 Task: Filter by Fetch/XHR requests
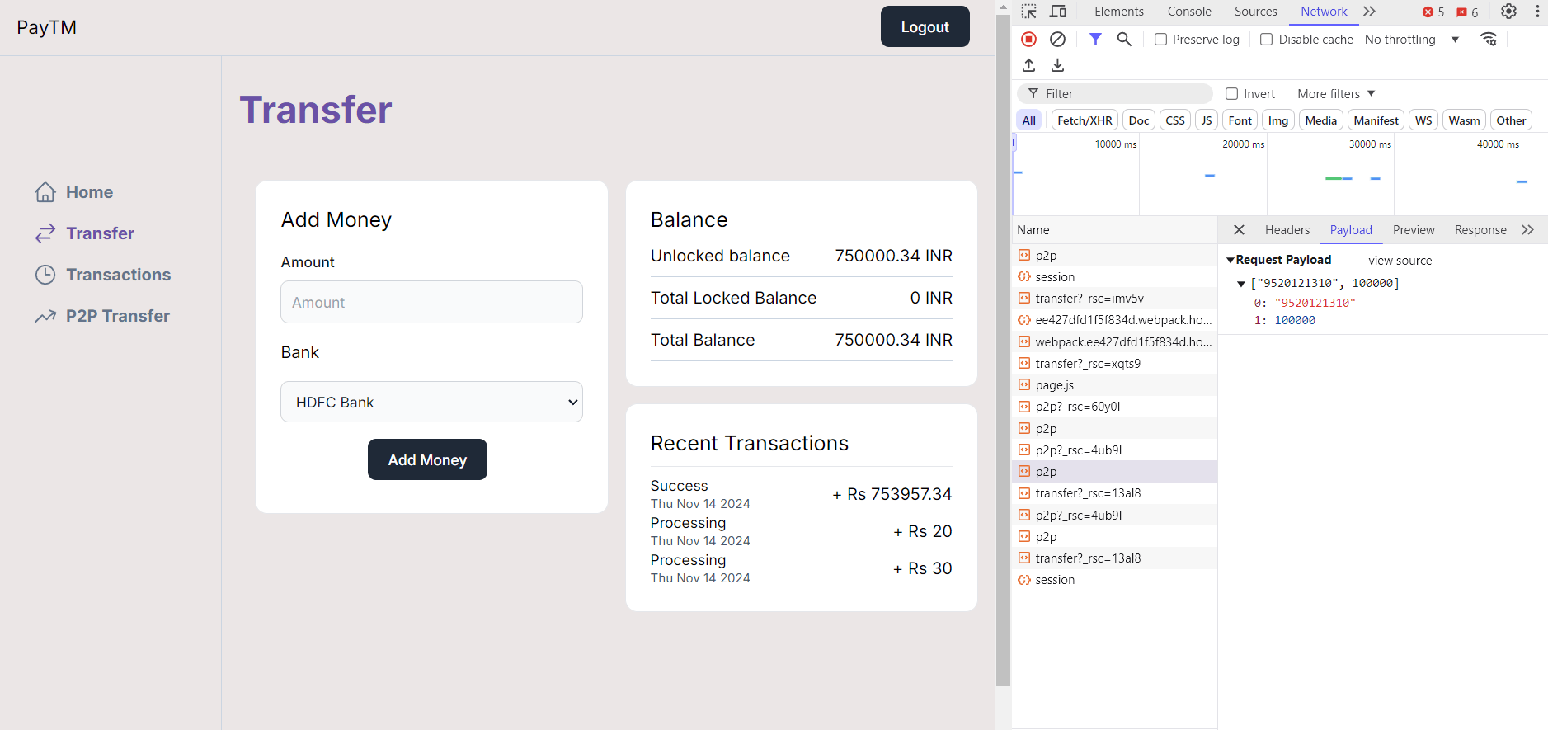(x=1085, y=120)
